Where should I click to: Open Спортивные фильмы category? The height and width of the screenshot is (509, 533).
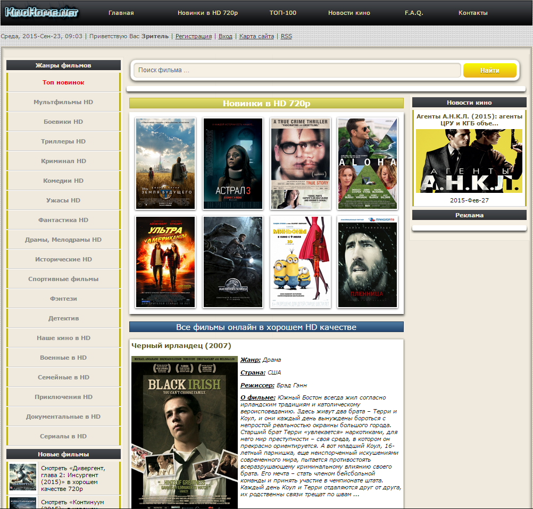pos(63,279)
